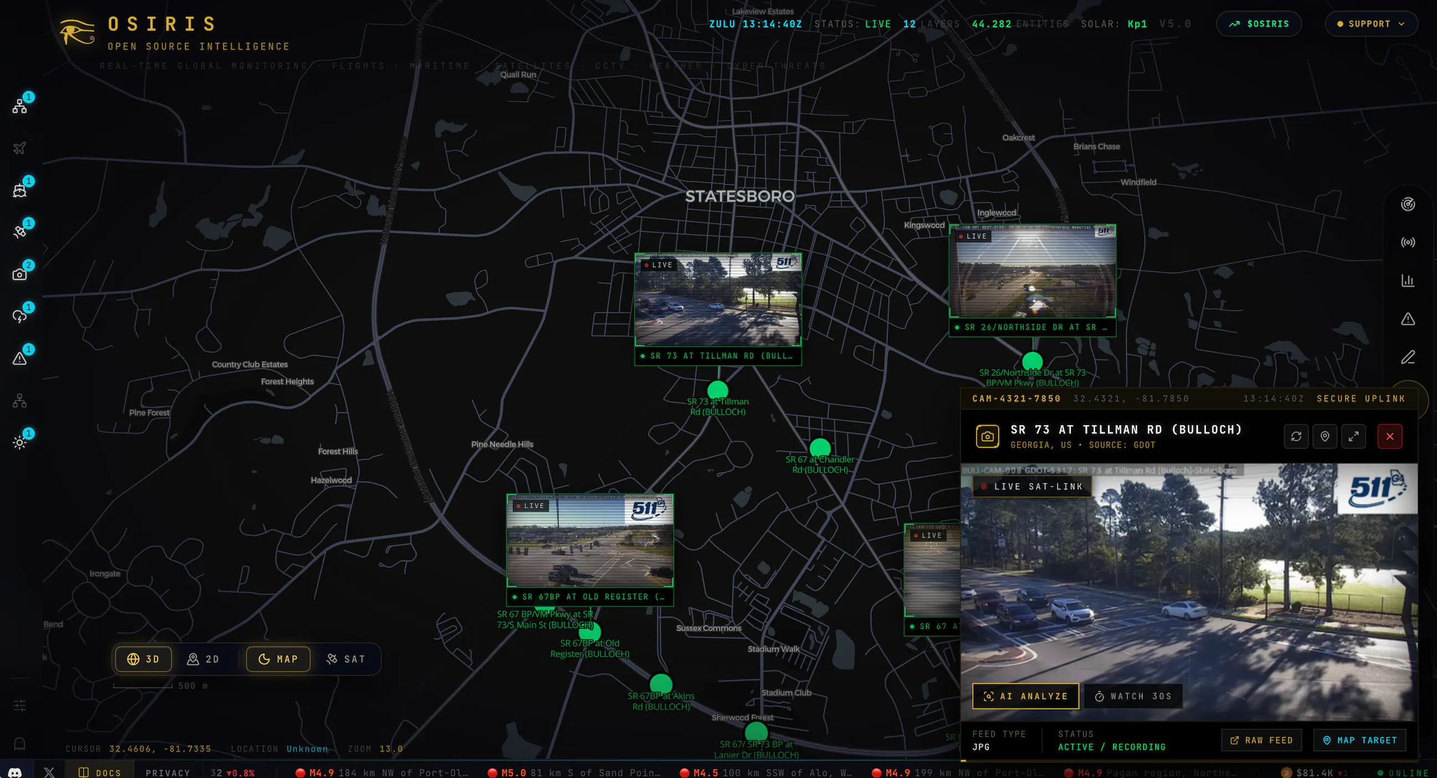Image resolution: width=1437 pixels, height=778 pixels.
Task: Click the warning triangle icon in the right toolbar
Action: [x=1408, y=319]
